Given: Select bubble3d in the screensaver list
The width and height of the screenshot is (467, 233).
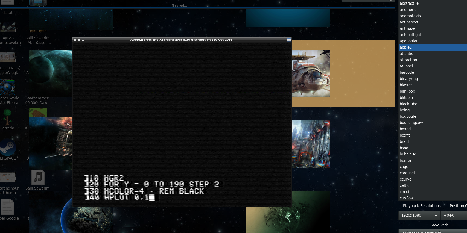Looking at the screenshot, I should [433, 154].
